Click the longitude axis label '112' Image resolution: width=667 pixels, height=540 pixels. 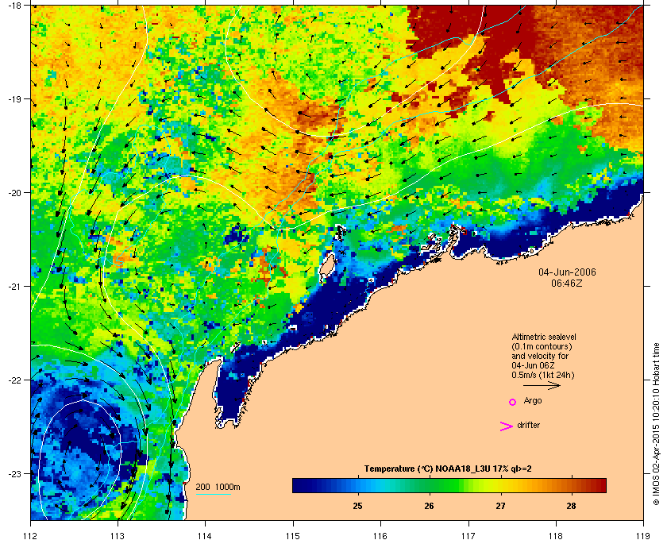point(31,536)
